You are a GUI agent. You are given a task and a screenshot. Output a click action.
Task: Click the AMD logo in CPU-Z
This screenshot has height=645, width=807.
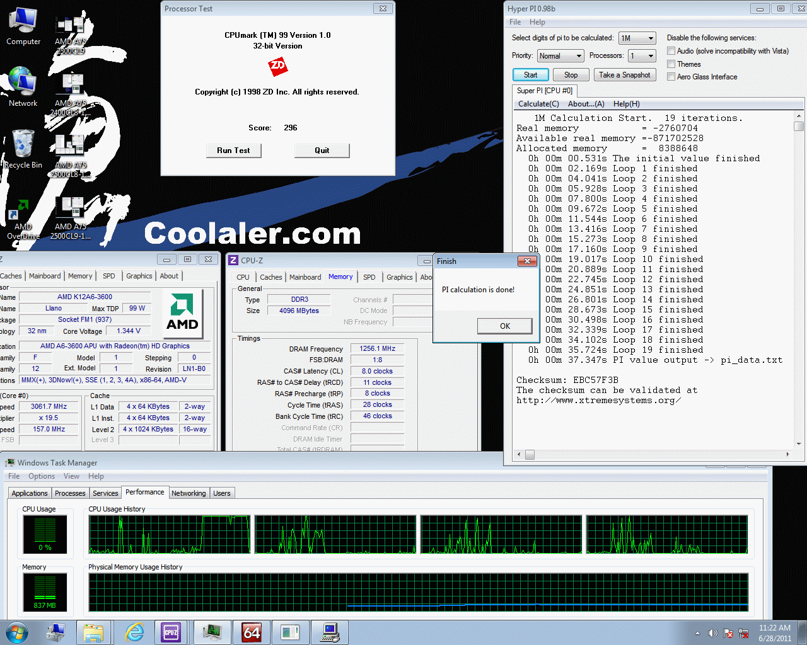coord(182,313)
